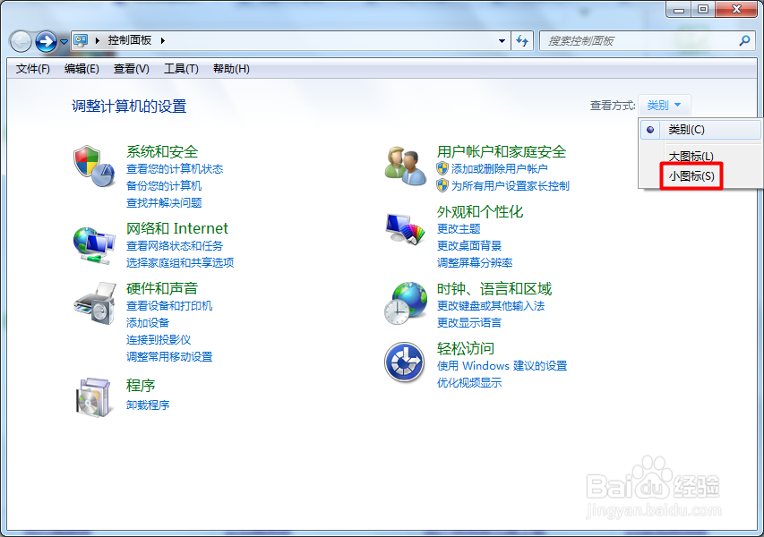Open 时钟、语言和区域 via the clock icon

coord(404,301)
